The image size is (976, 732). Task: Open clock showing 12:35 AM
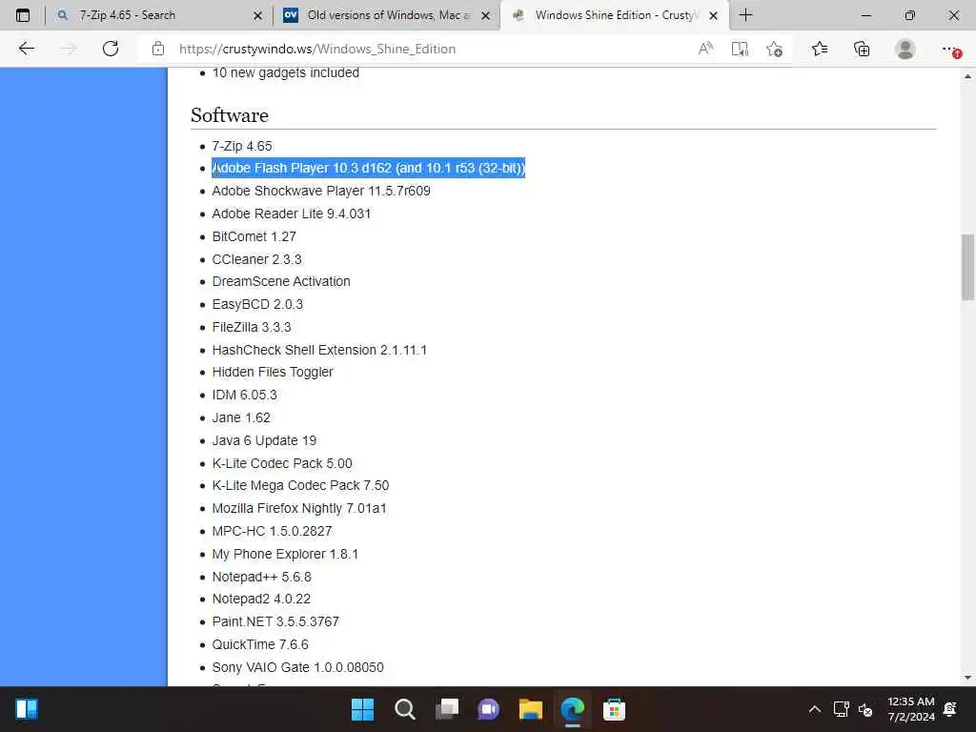pos(910,709)
